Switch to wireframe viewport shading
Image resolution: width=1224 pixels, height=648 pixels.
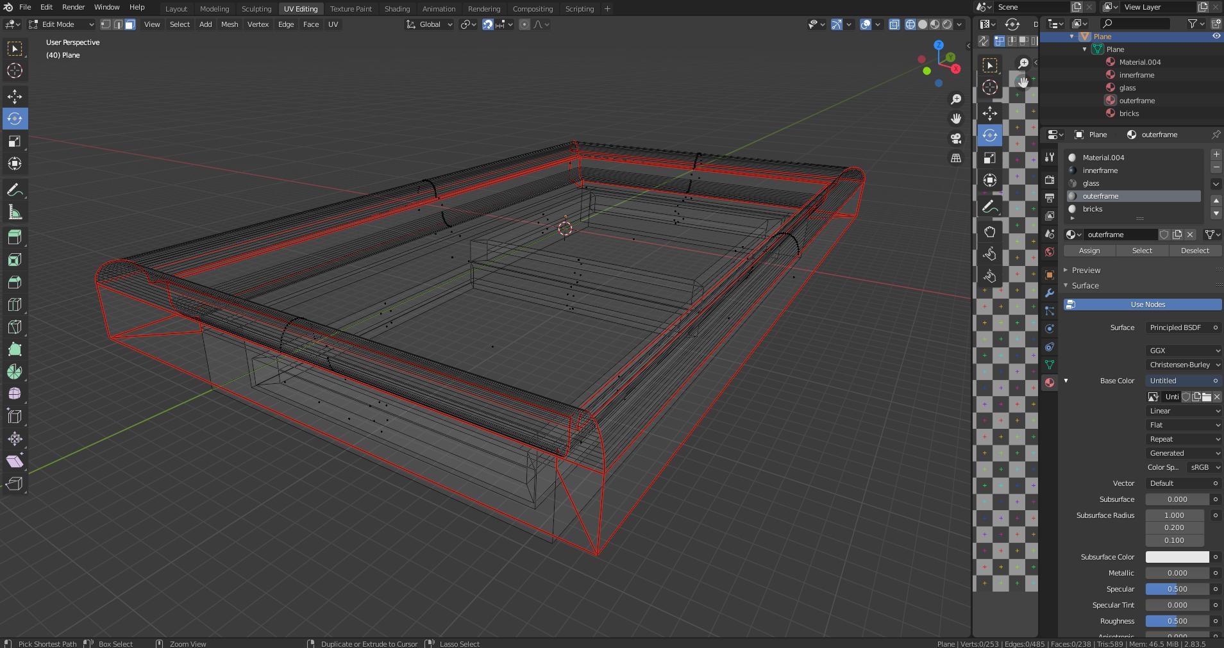click(x=910, y=24)
